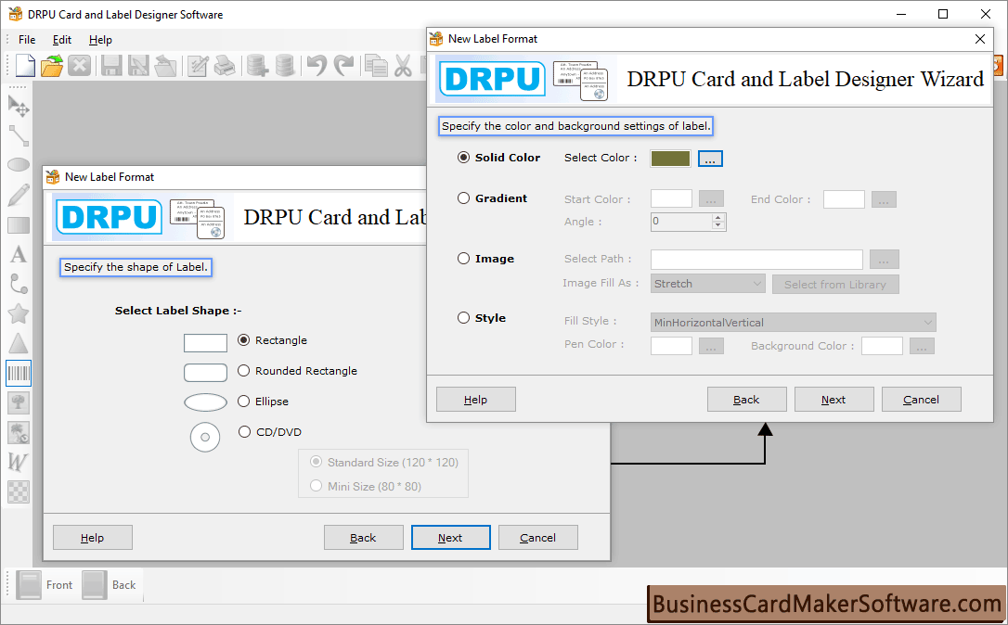
Task: Click the olive Select Color swatch
Action: (670, 159)
